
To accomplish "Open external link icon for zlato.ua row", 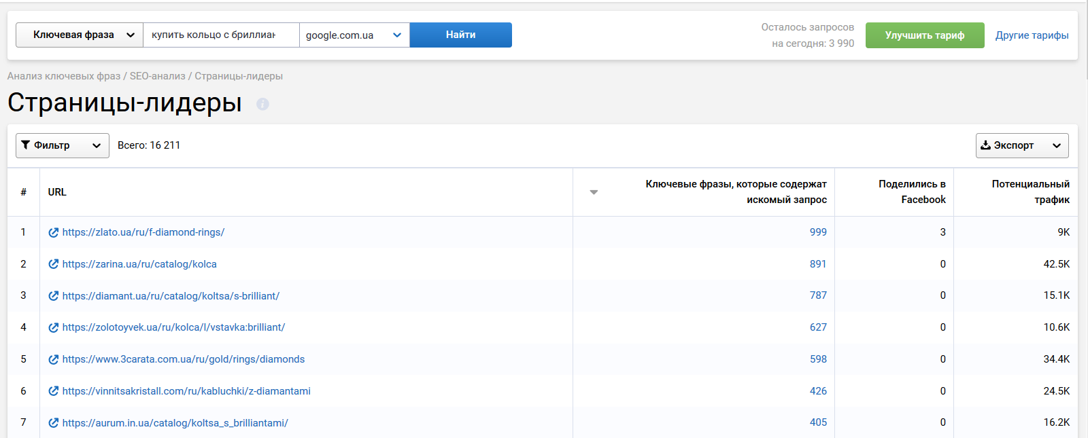I will tap(54, 232).
